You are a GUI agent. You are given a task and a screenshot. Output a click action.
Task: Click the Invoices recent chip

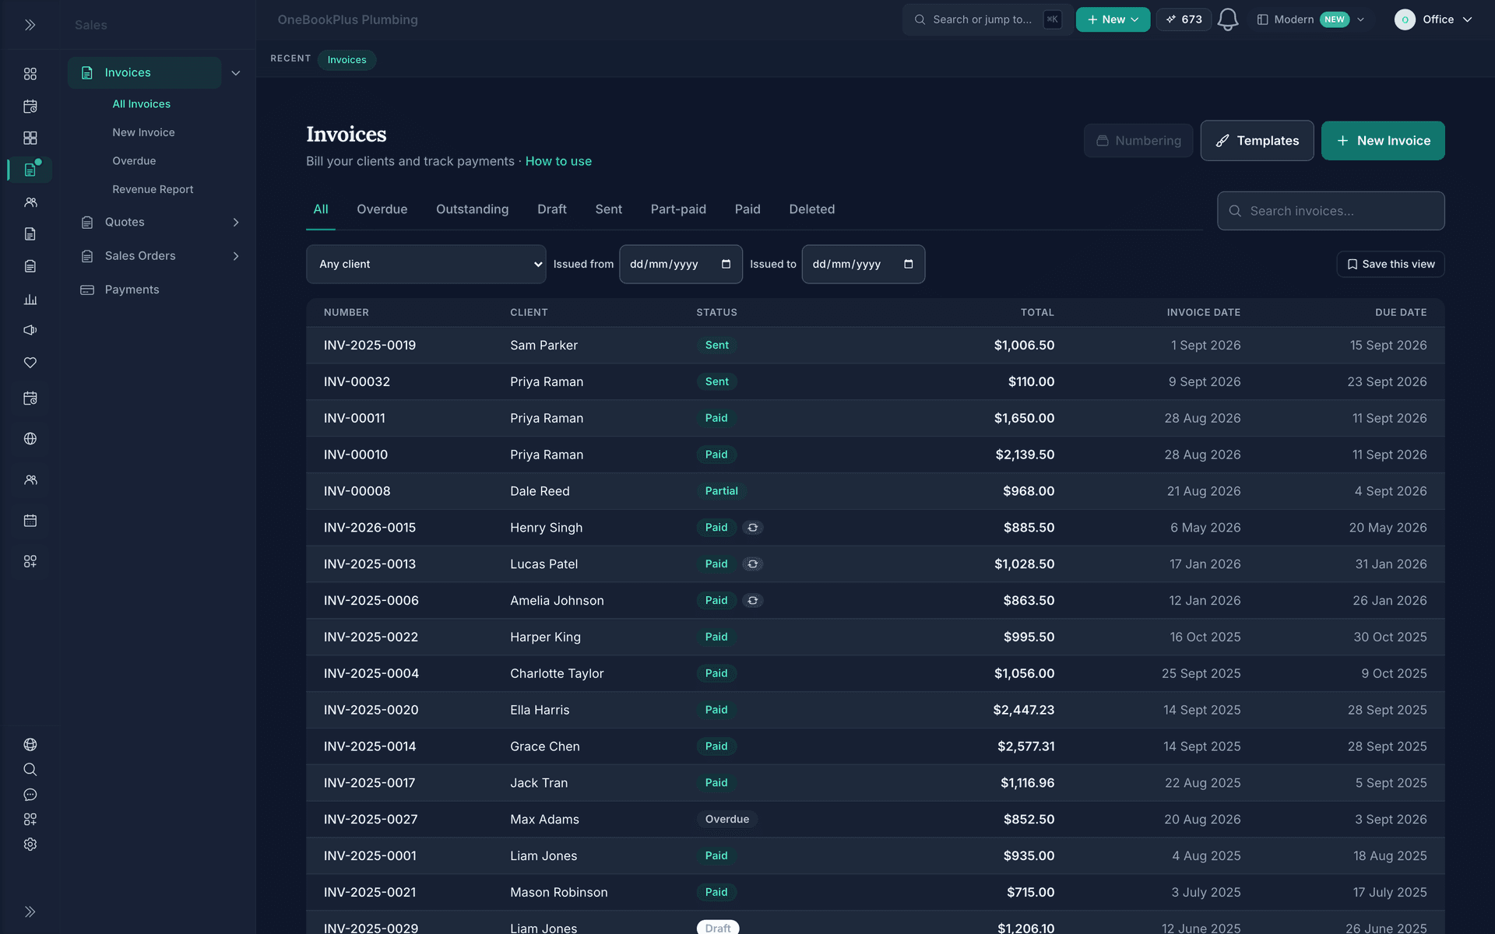[x=346, y=60]
